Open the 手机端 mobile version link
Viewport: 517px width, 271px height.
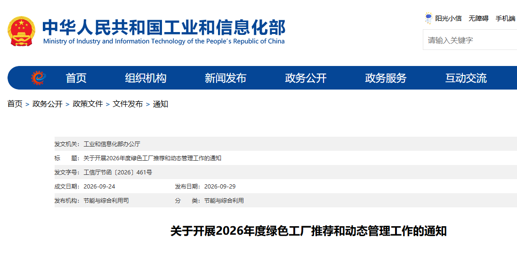(506, 18)
